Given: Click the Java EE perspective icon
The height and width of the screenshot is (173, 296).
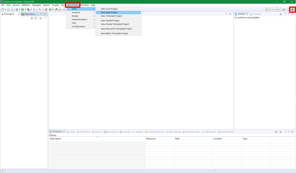Looking at the screenshot, I should [288, 9].
